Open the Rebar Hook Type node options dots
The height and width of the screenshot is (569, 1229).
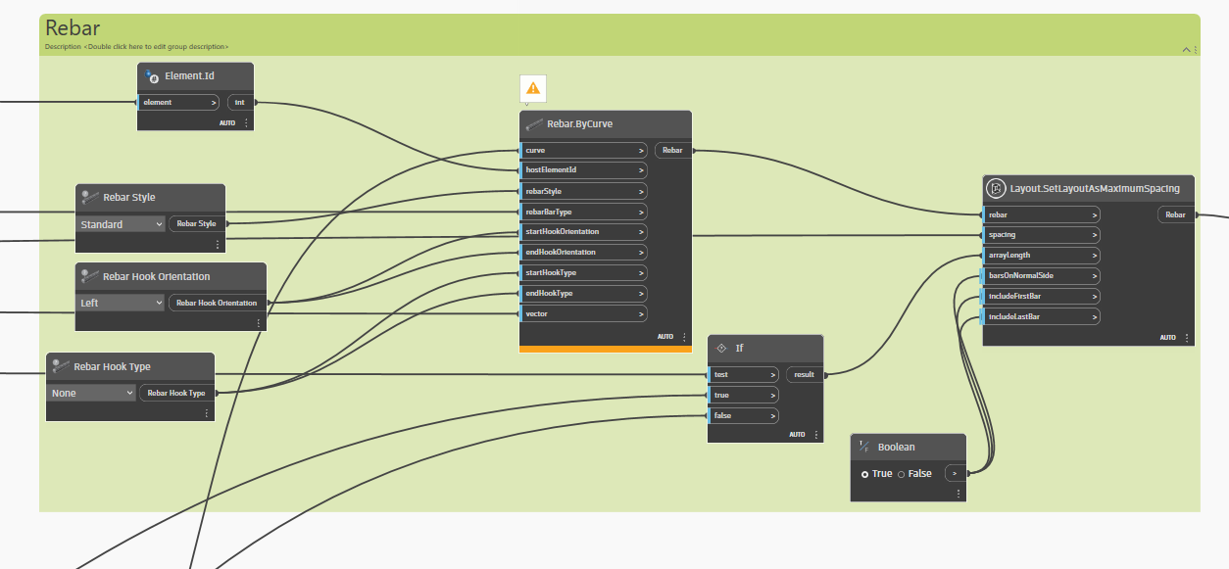(x=207, y=413)
